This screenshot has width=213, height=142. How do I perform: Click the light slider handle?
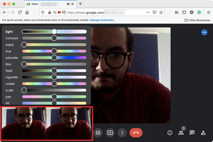(x=54, y=32)
